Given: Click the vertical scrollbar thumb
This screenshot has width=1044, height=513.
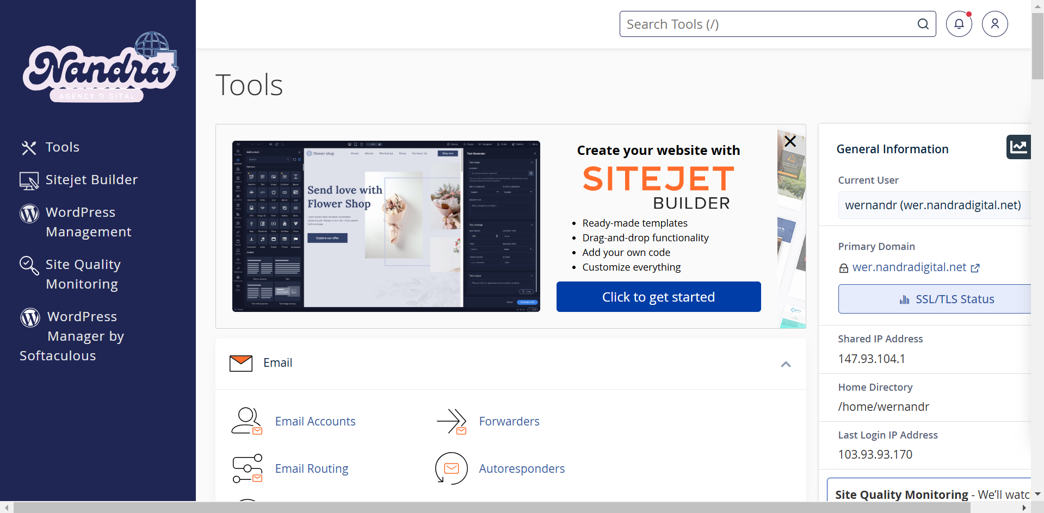Looking at the screenshot, I should tap(1037, 46).
